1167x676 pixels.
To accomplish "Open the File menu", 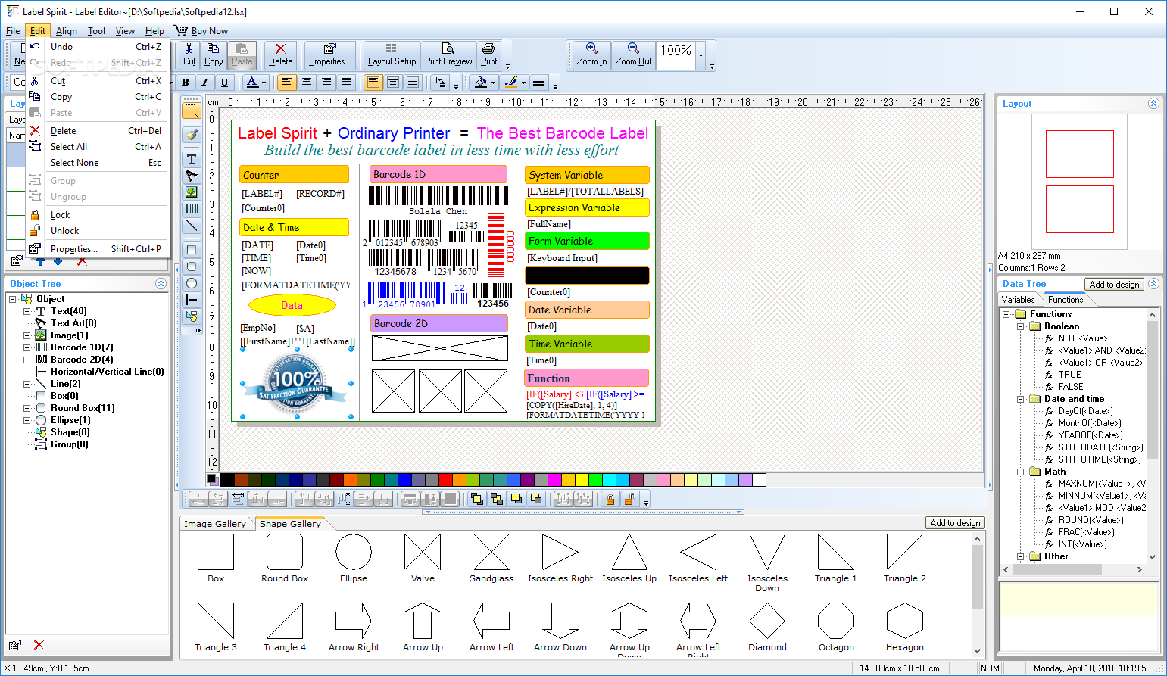I will point(13,31).
